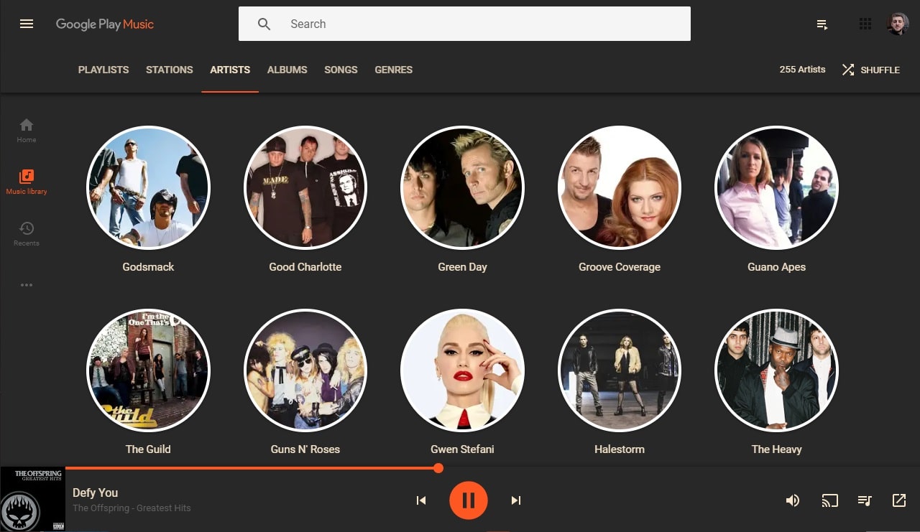Click the Groove Coverage name label
This screenshot has height=532, width=920.
[620, 266]
